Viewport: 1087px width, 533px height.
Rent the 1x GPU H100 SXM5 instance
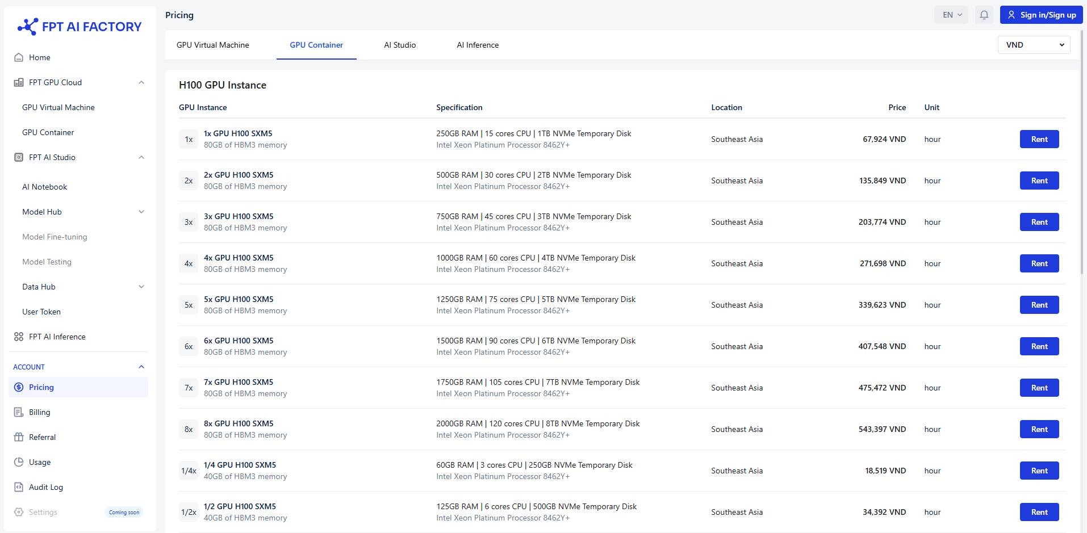[1039, 139]
